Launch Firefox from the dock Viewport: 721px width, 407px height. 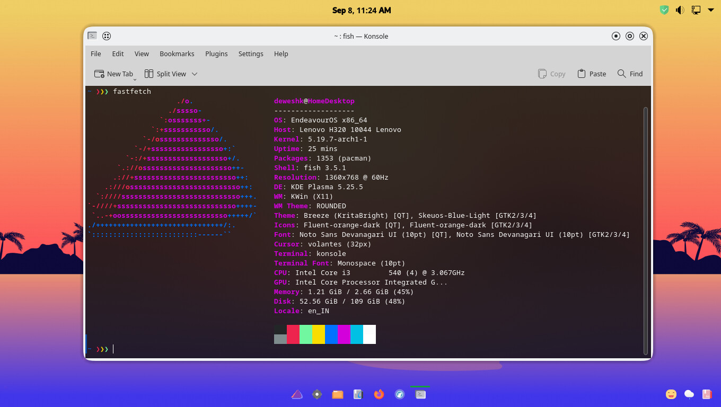pyautogui.click(x=379, y=394)
